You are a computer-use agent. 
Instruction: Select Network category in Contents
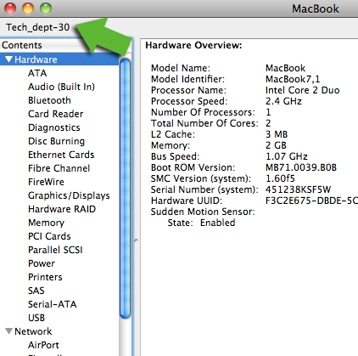point(33,331)
